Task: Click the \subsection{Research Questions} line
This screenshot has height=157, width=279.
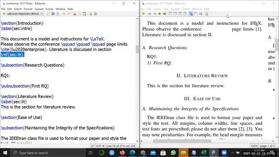Action: 33,65
